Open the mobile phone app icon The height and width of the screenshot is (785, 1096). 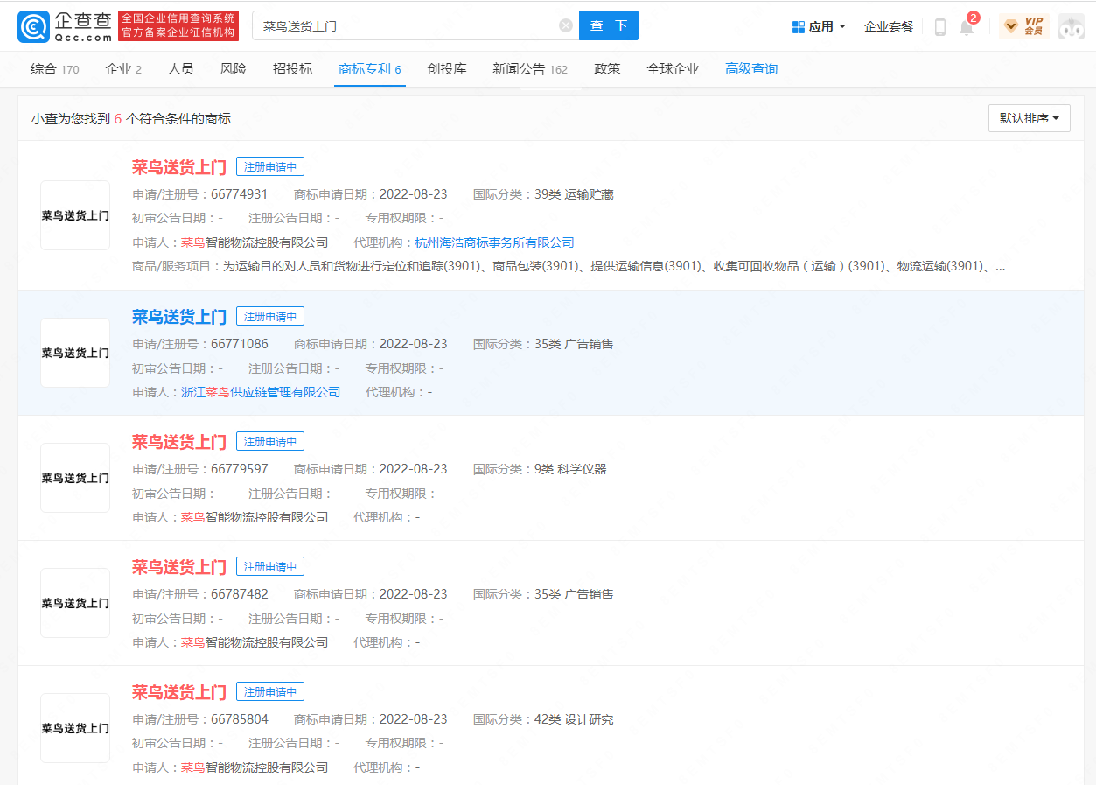pyautogui.click(x=940, y=26)
